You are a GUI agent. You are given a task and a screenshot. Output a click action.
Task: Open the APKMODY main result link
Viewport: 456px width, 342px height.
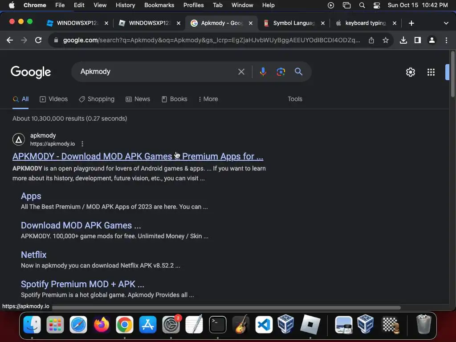pyautogui.click(x=138, y=156)
